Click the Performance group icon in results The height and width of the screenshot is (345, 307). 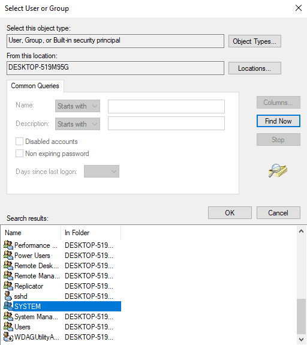[x=8, y=245]
